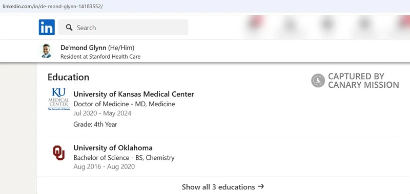The width and height of the screenshot is (410, 194).
Task: Click the Resident at Stanford Health Care headline
Action: coord(100,57)
